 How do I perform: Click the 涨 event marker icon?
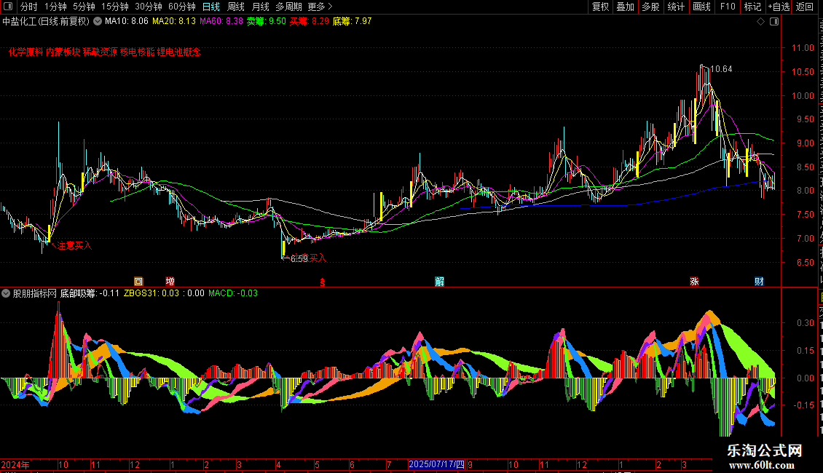(694, 282)
